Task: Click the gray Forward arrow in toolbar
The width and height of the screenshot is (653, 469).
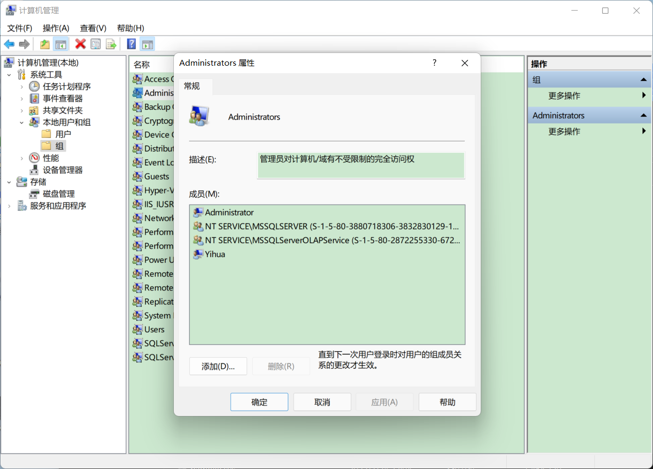Action: 24,44
